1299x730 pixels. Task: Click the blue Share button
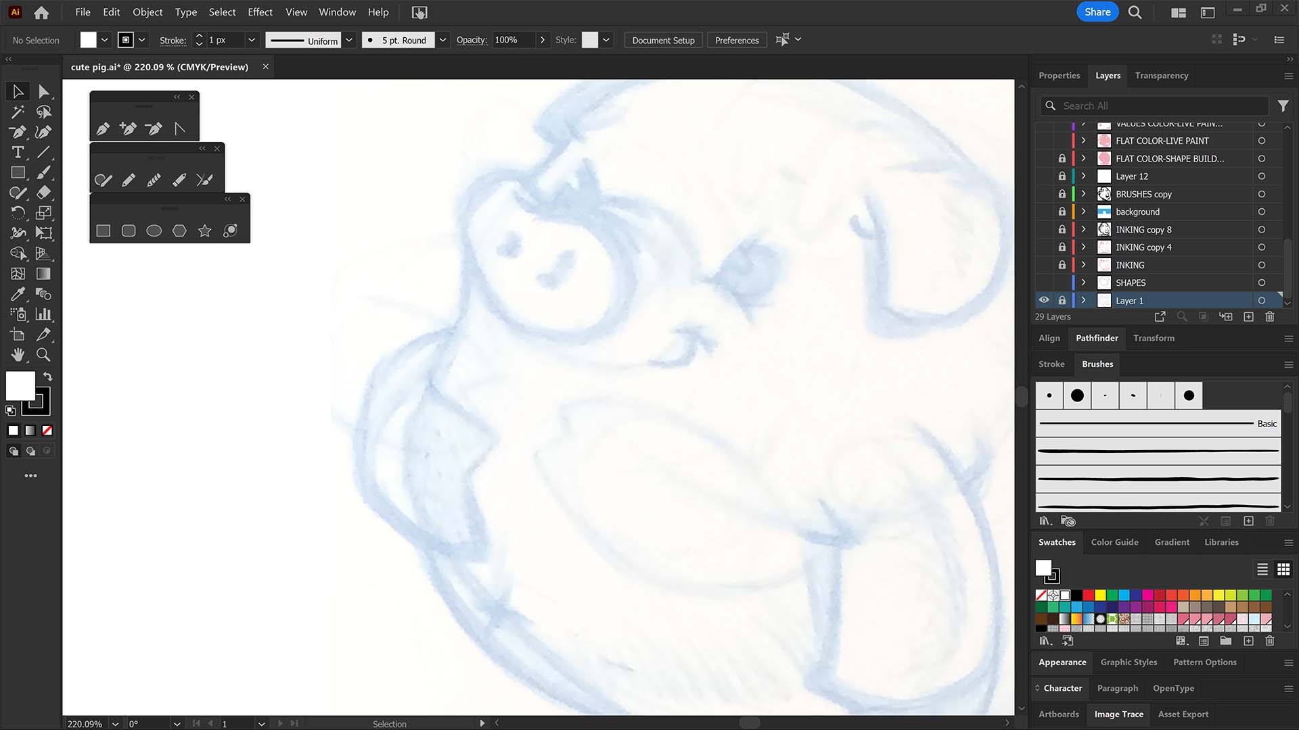pyautogui.click(x=1097, y=12)
